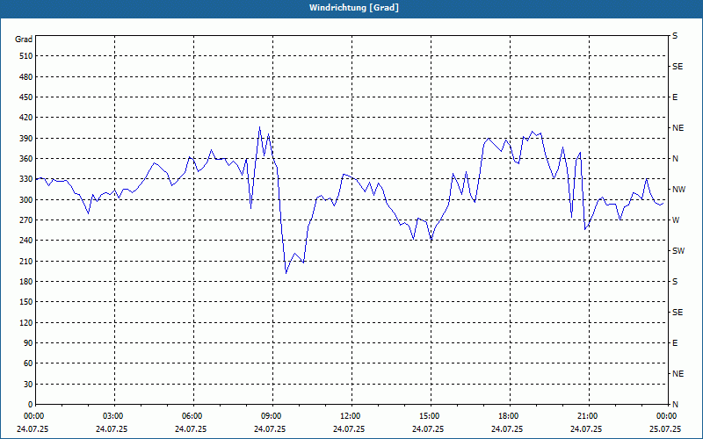Viewport: 703px width, 439px height.
Task: Click the 24.07.25 date under 18:00
Action: point(507,429)
